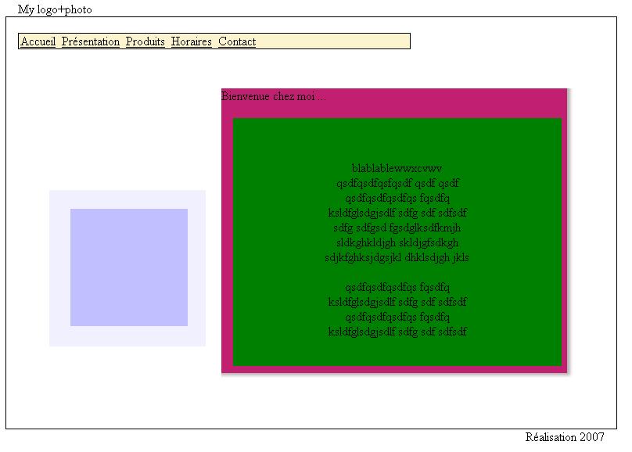Click the 'sldkghkldjgh skldjgfsdkgh' line
This screenshot has height=452, width=632.
click(397, 243)
